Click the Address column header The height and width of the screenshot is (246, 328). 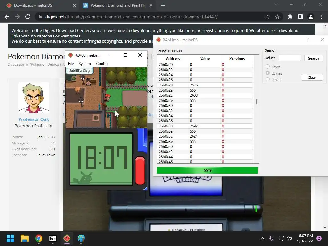point(173,58)
